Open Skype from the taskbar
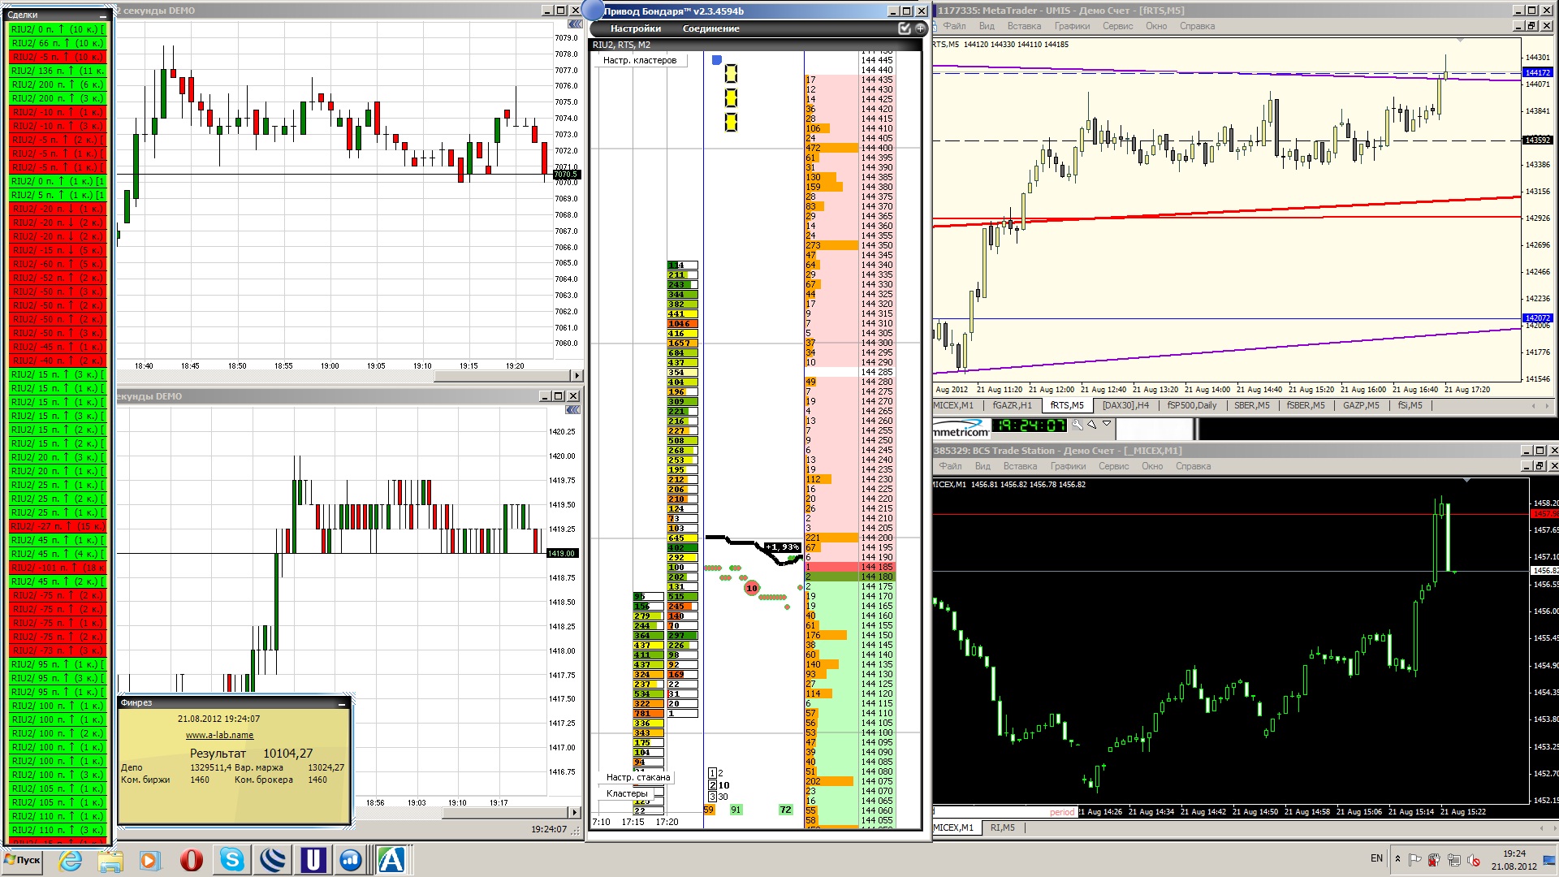This screenshot has height=877, width=1559. (231, 860)
